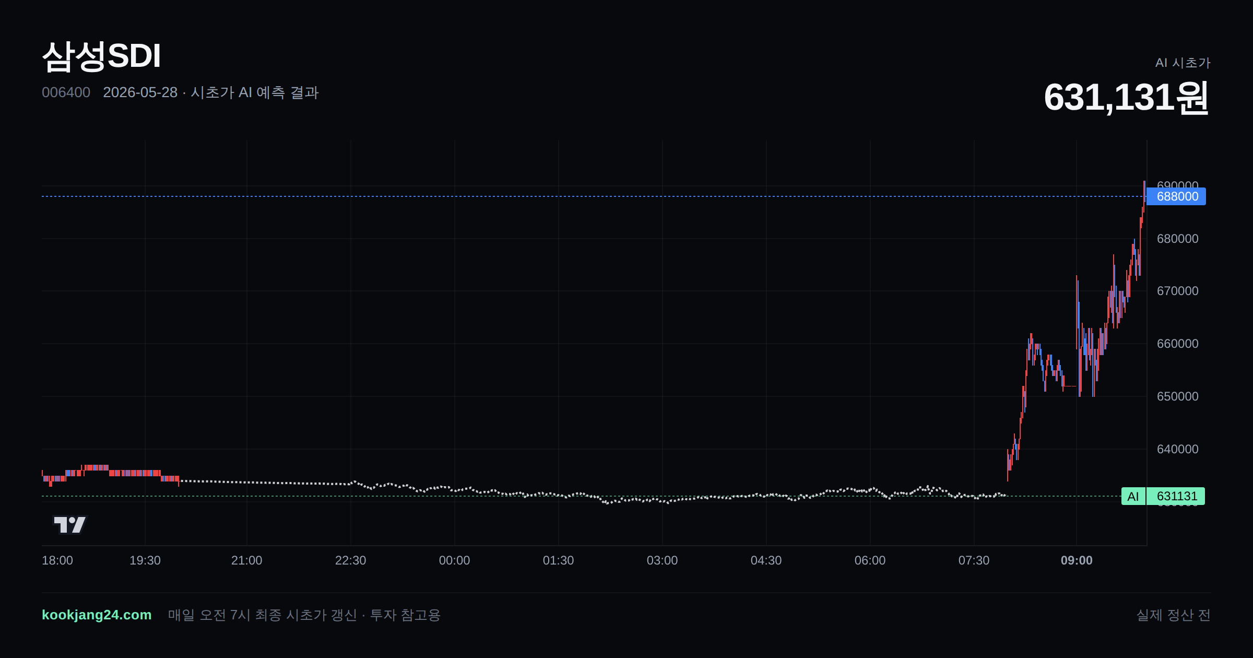The height and width of the screenshot is (658, 1253).
Task: Click the 실제 정산 전 status text
Action: coord(1174,615)
